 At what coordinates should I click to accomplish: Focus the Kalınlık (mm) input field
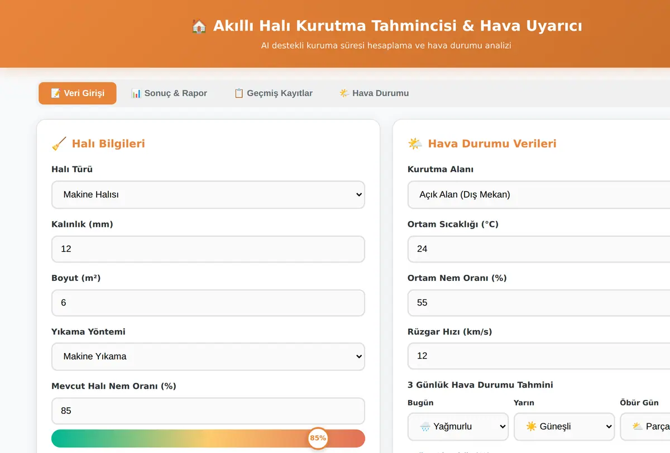(208, 249)
